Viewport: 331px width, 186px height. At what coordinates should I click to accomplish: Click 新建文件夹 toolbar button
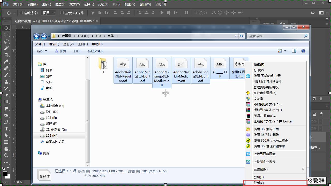(x=95, y=51)
